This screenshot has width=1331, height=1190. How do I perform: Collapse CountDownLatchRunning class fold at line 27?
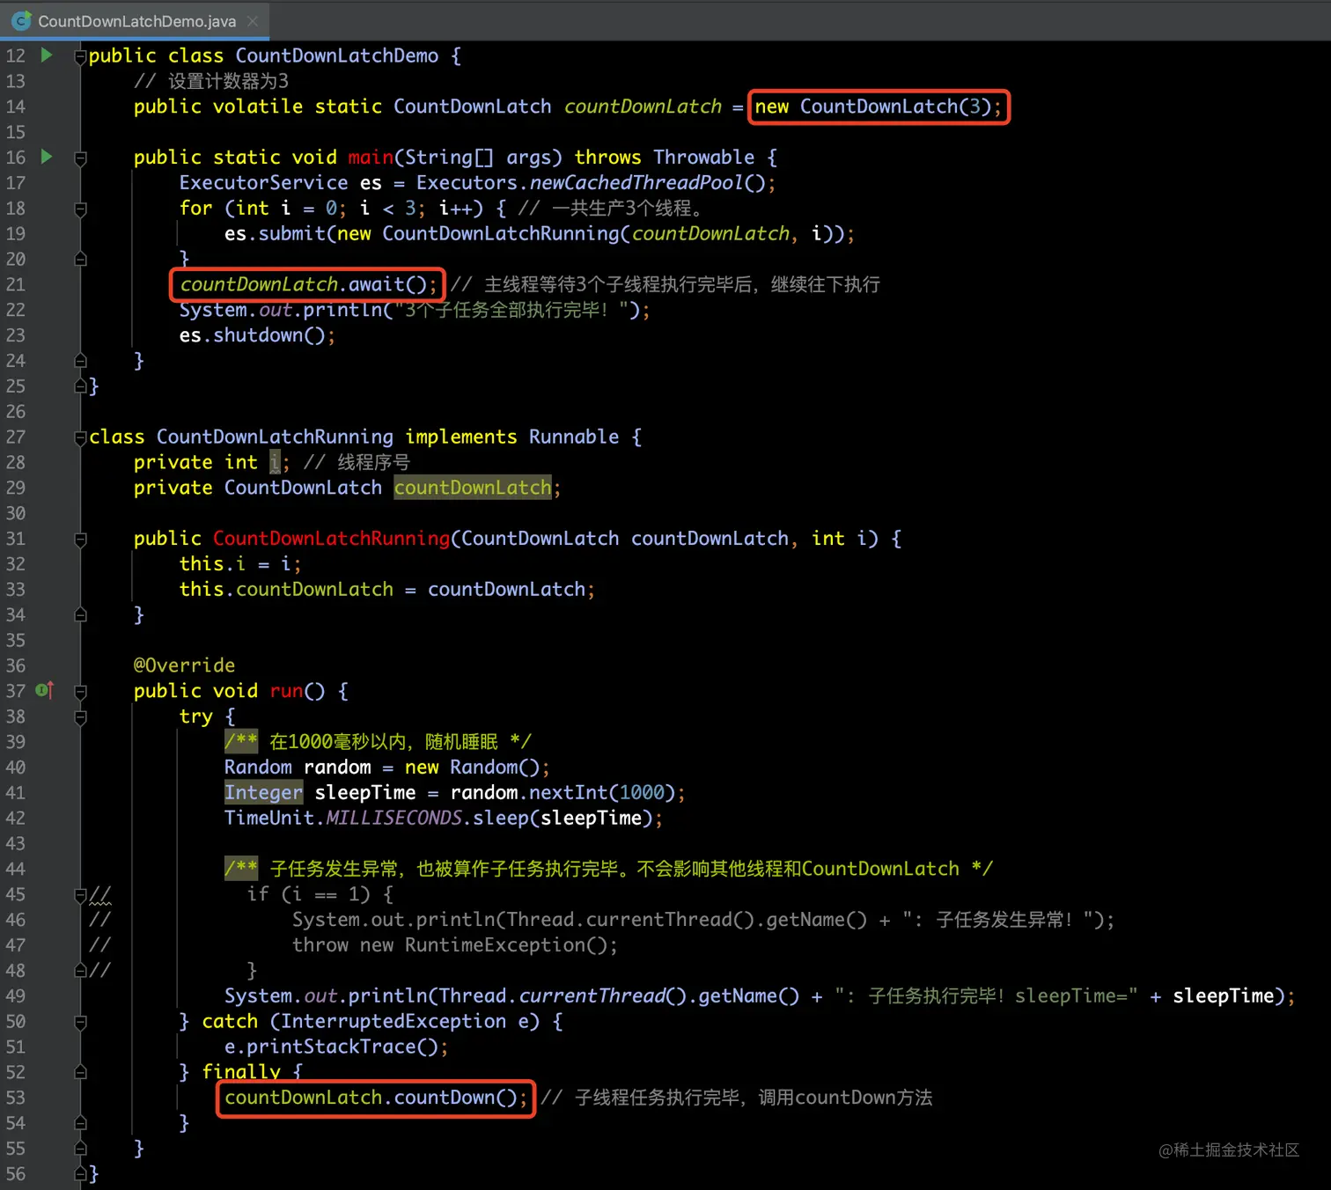(x=80, y=438)
